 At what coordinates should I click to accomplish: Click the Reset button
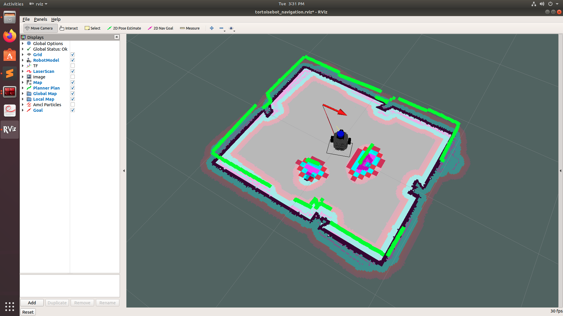tap(28, 312)
